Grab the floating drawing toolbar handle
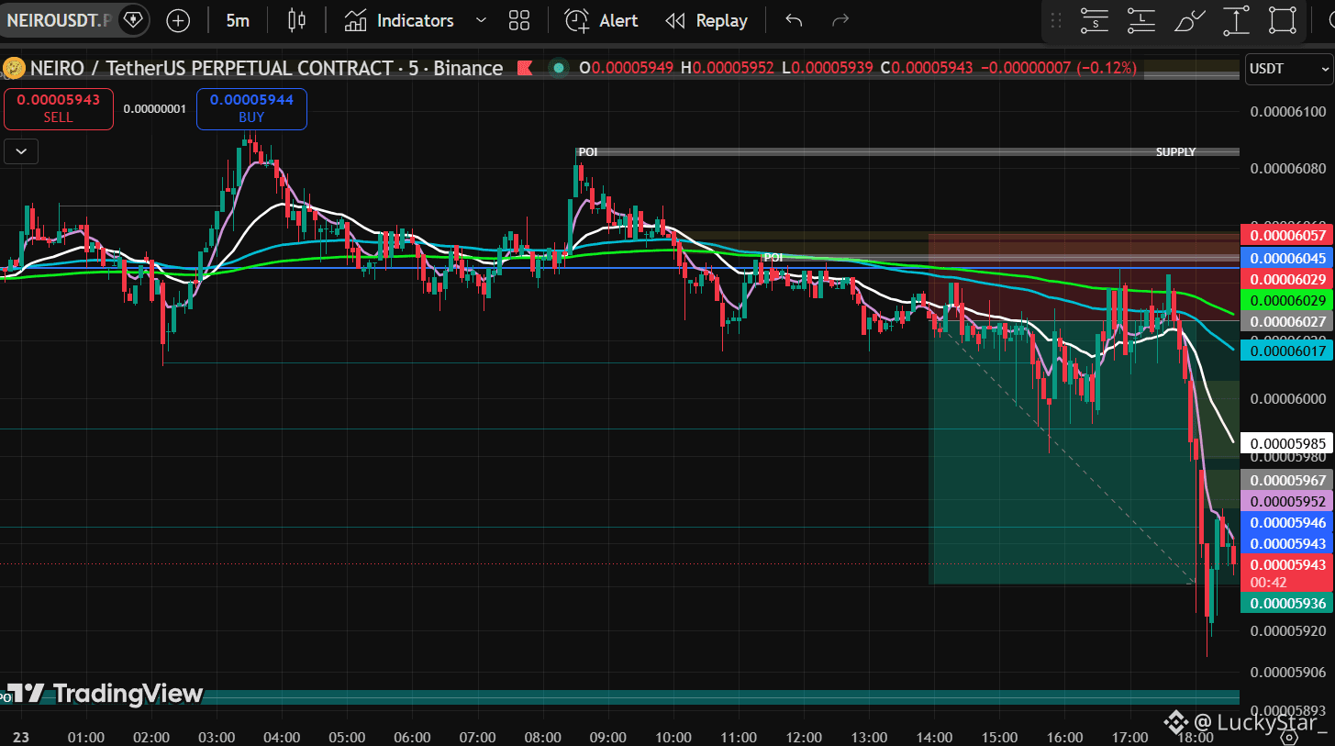 click(1056, 20)
